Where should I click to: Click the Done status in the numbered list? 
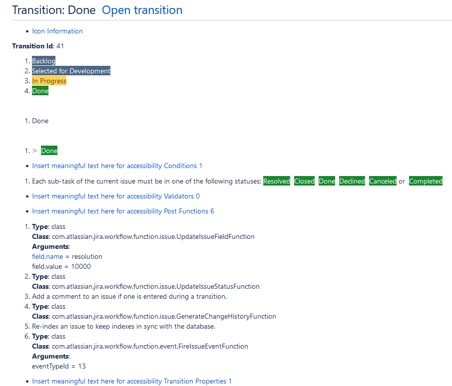coord(40,91)
